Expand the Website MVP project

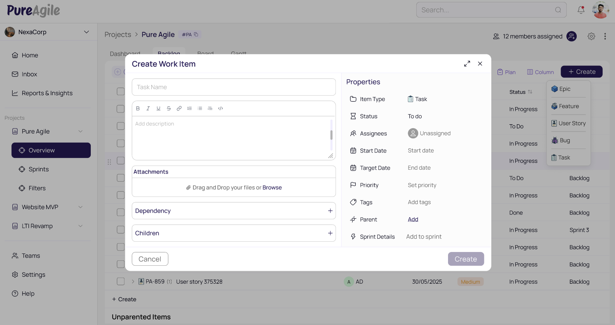point(80,207)
